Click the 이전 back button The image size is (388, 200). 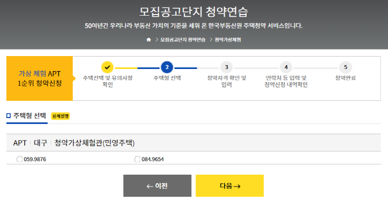[x=157, y=185]
